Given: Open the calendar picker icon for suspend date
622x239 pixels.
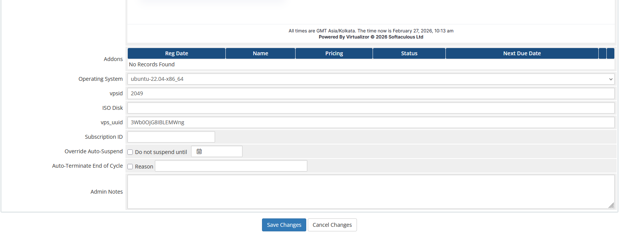Looking at the screenshot, I should coord(199,151).
